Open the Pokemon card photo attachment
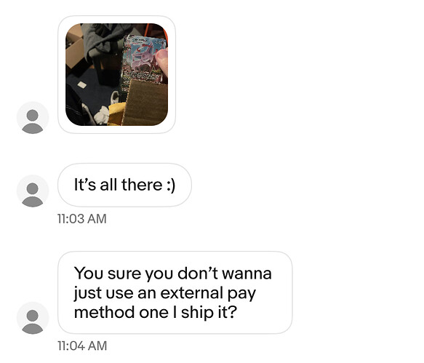This screenshot has width=424, height=363. click(x=116, y=74)
